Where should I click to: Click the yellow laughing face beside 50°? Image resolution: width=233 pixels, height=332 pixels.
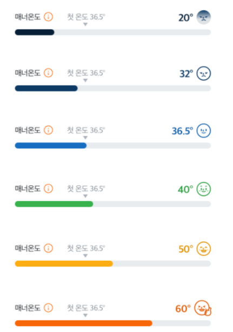click(x=203, y=248)
